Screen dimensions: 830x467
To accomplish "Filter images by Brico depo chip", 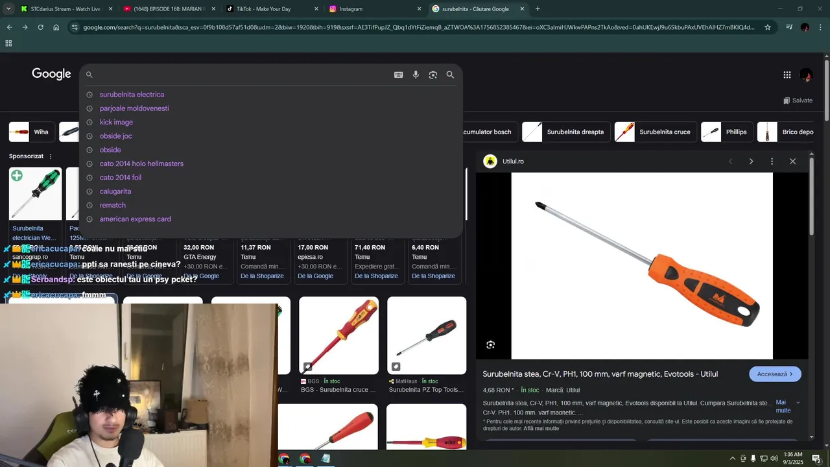I will click(x=787, y=132).
